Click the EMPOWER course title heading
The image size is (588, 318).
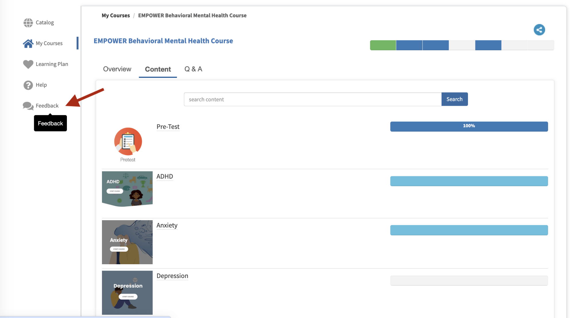pyautogui.click(x=163, y=41)
